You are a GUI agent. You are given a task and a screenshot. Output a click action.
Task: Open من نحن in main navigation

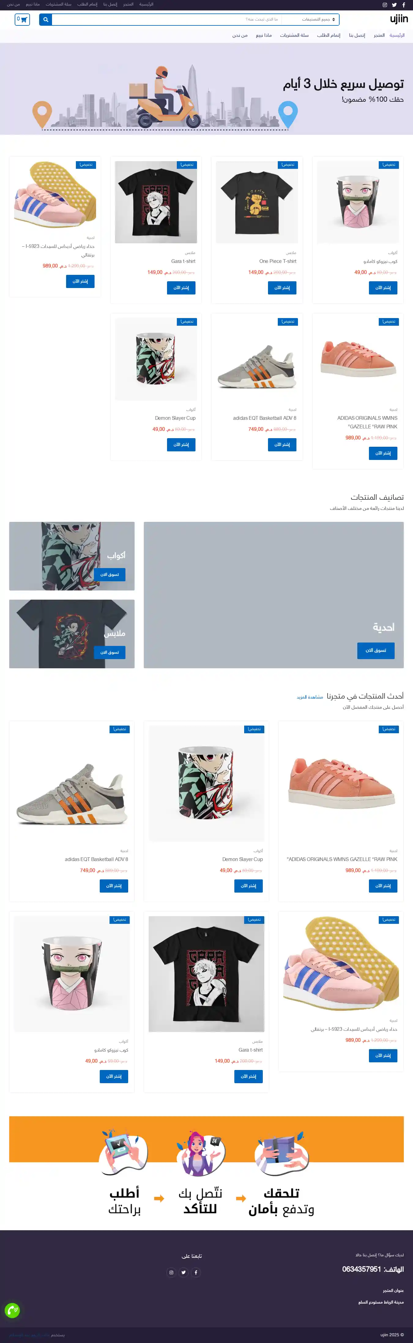pos(240,36)
